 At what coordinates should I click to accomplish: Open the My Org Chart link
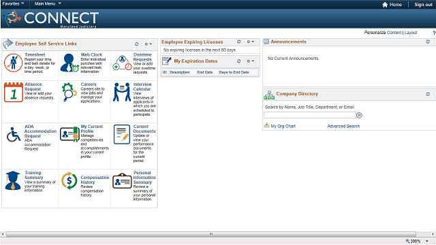pos(283,126)
